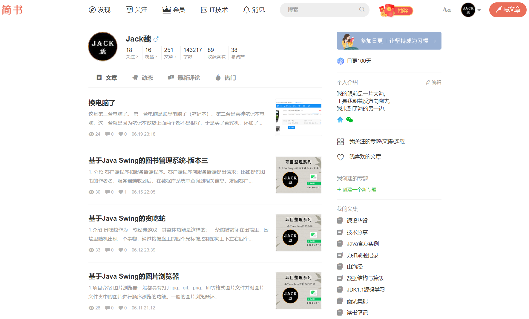Viewport: 529px width, 319px height.
Task: Click the grid icon beside 我关注的专题
Action: point(341,142)
